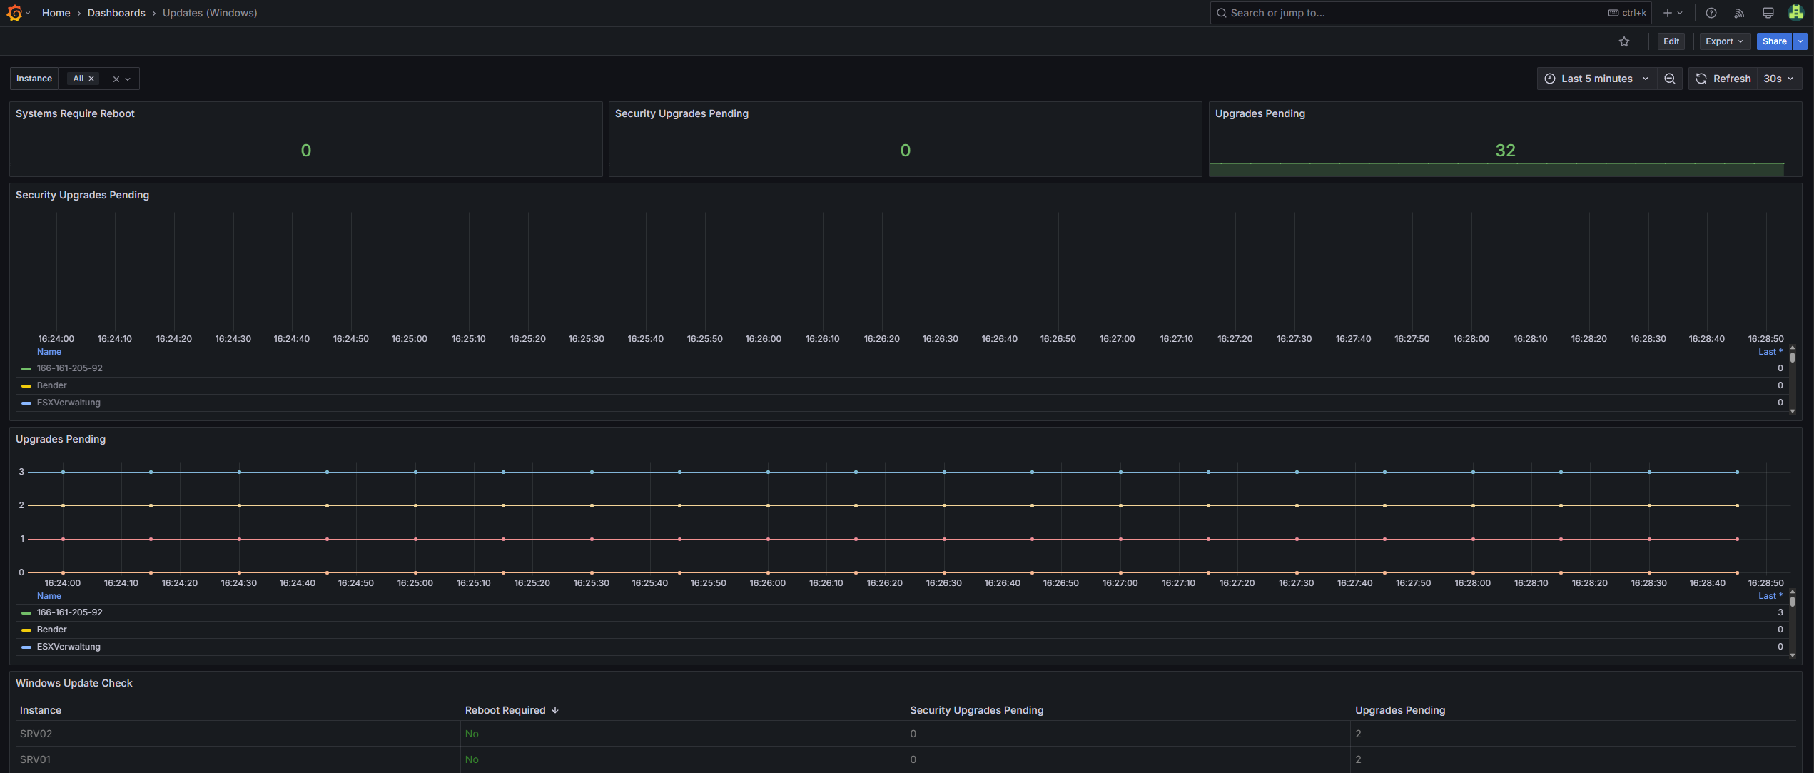The height and width of the screenshot is (773, 1814).
Task: Go to Home breadcrumb
Action: pyautogui.click(x=56, y=13)
